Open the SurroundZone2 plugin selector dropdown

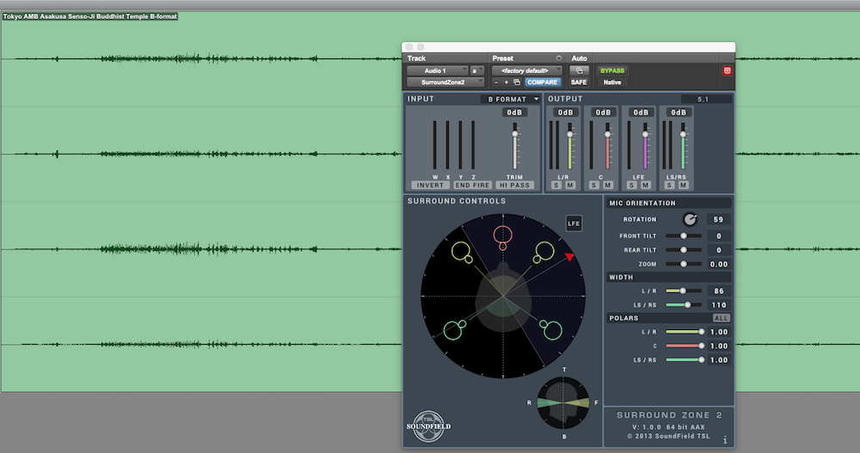(x=445, y=83)
